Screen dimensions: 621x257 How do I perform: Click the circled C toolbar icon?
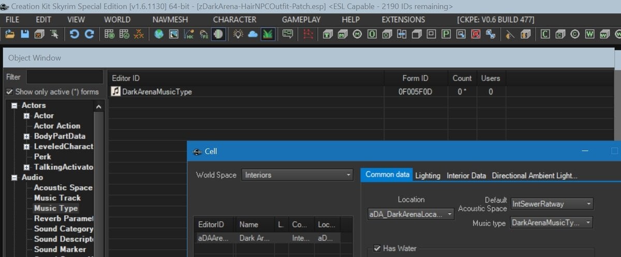[x=574, y=34]
